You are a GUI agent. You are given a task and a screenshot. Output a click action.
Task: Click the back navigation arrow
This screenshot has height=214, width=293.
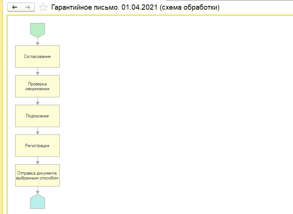click(15, 7)
